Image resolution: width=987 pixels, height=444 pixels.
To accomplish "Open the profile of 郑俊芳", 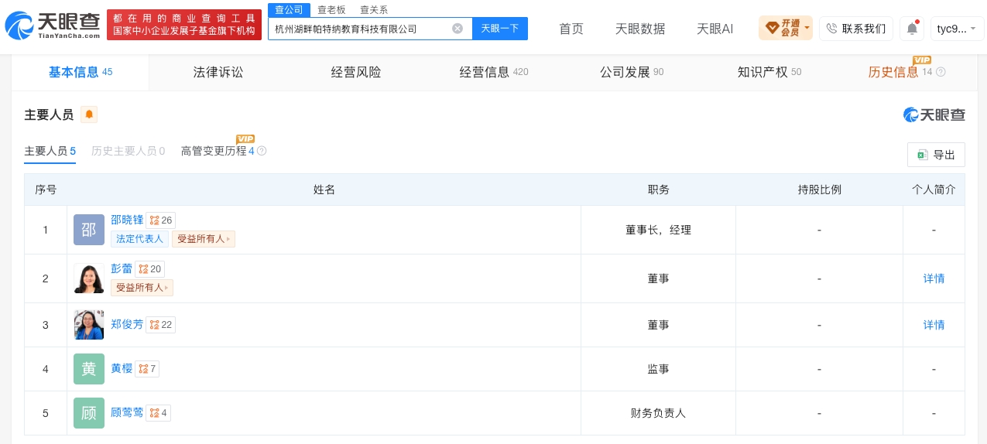I will (127, 324).
